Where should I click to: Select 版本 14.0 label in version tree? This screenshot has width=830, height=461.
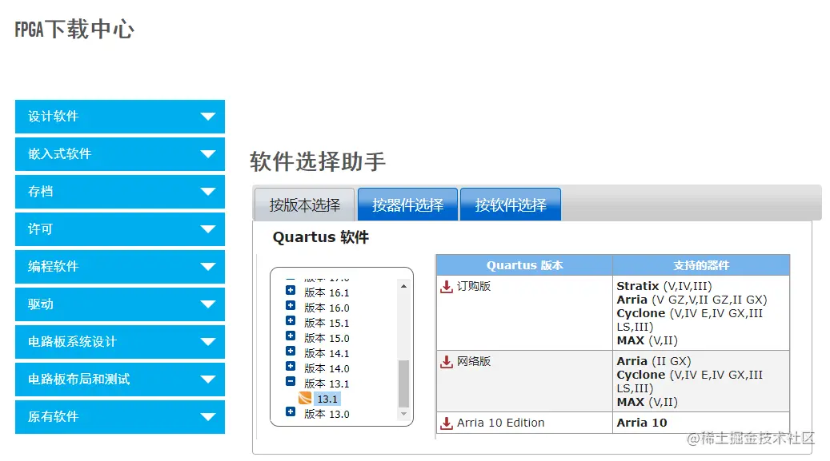(x=327, y=368)
